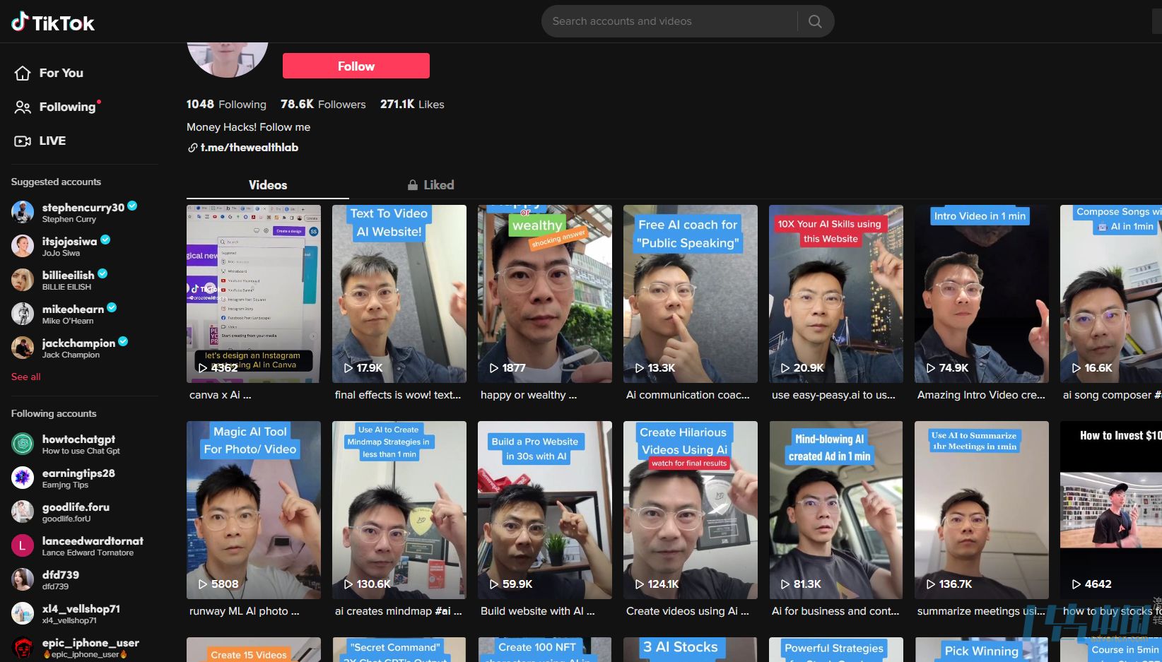Click the lock icon on the Liked tab

tap(413, 184)
